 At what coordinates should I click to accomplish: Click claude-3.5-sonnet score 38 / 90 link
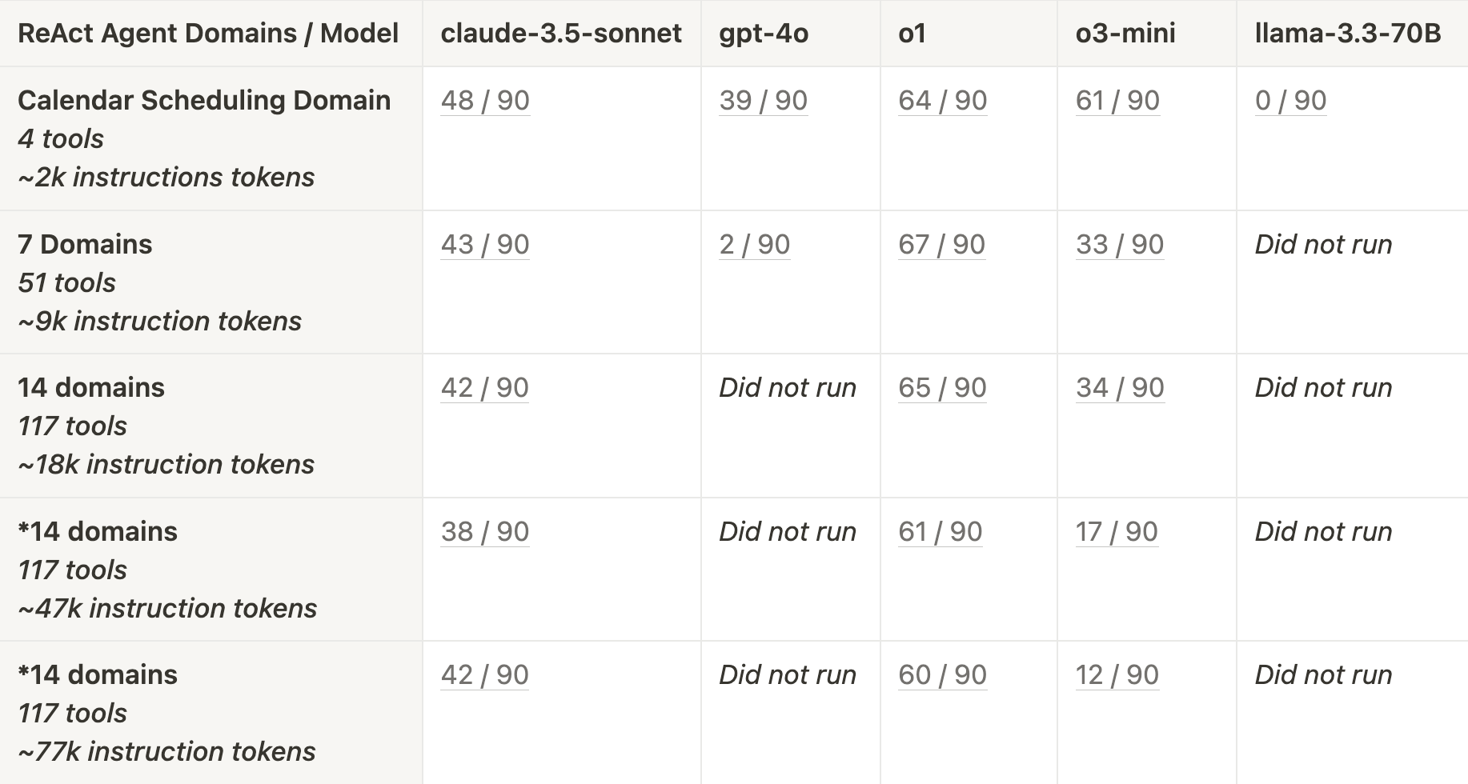pyautogui.click(x=485, y=532)
